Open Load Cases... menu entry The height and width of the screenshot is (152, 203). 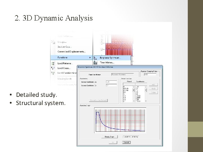64,68
